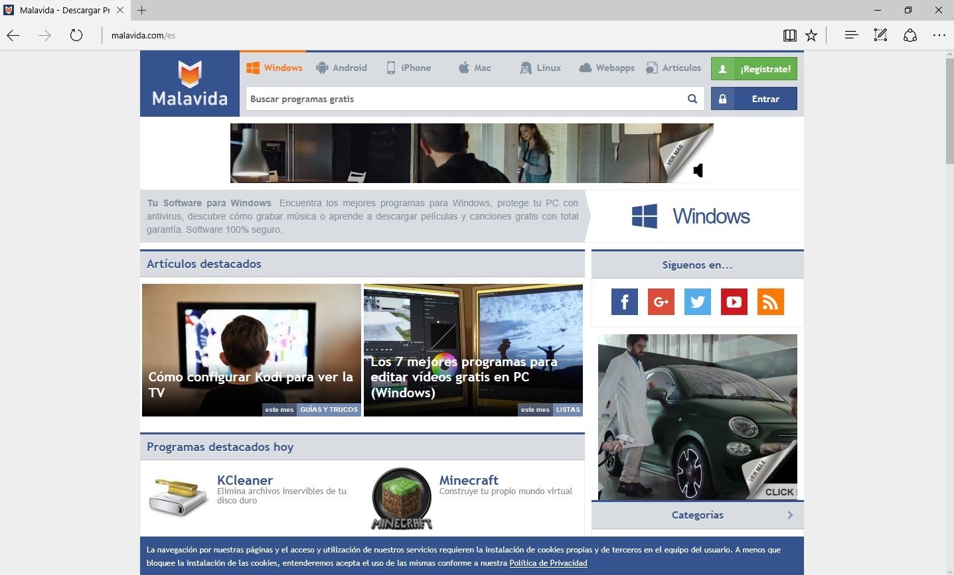Open the KCleaner title link

tap(245, 480)
